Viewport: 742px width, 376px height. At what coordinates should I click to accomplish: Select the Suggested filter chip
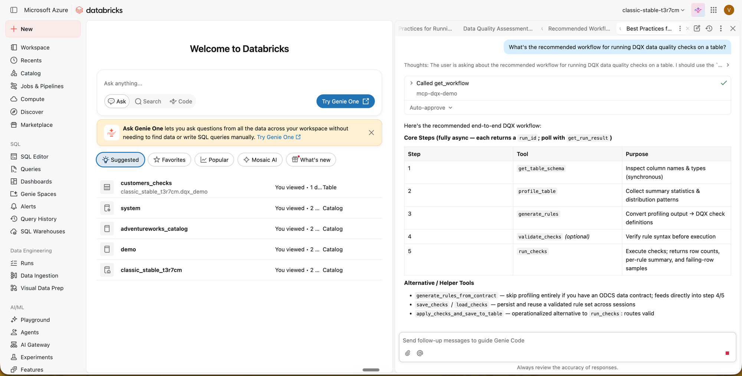pos(121,160)
